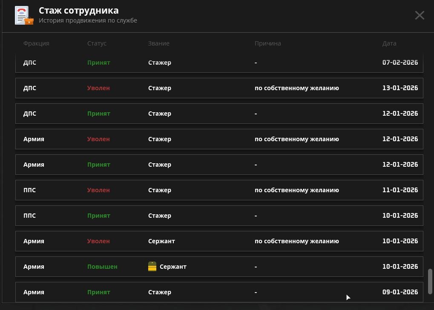Close the Стаж сотрудника window
The height and width of the screenshot is (310, 434).
click(x=420, y=15)
